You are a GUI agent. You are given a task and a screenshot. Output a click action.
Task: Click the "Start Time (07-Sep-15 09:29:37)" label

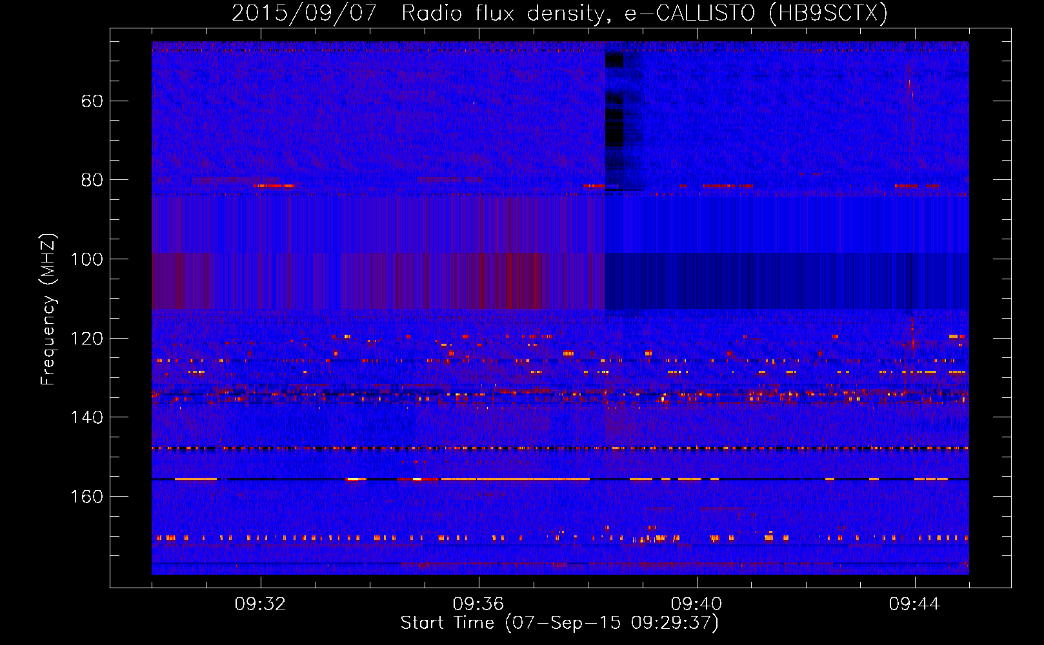coord(559,623)
